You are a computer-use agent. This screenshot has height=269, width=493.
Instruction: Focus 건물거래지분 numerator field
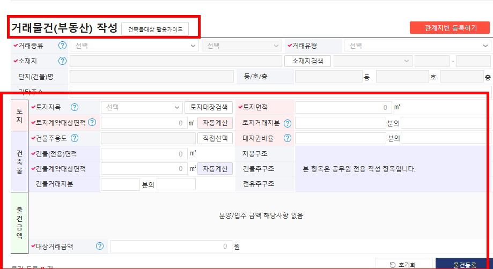[x=120, y=184]
